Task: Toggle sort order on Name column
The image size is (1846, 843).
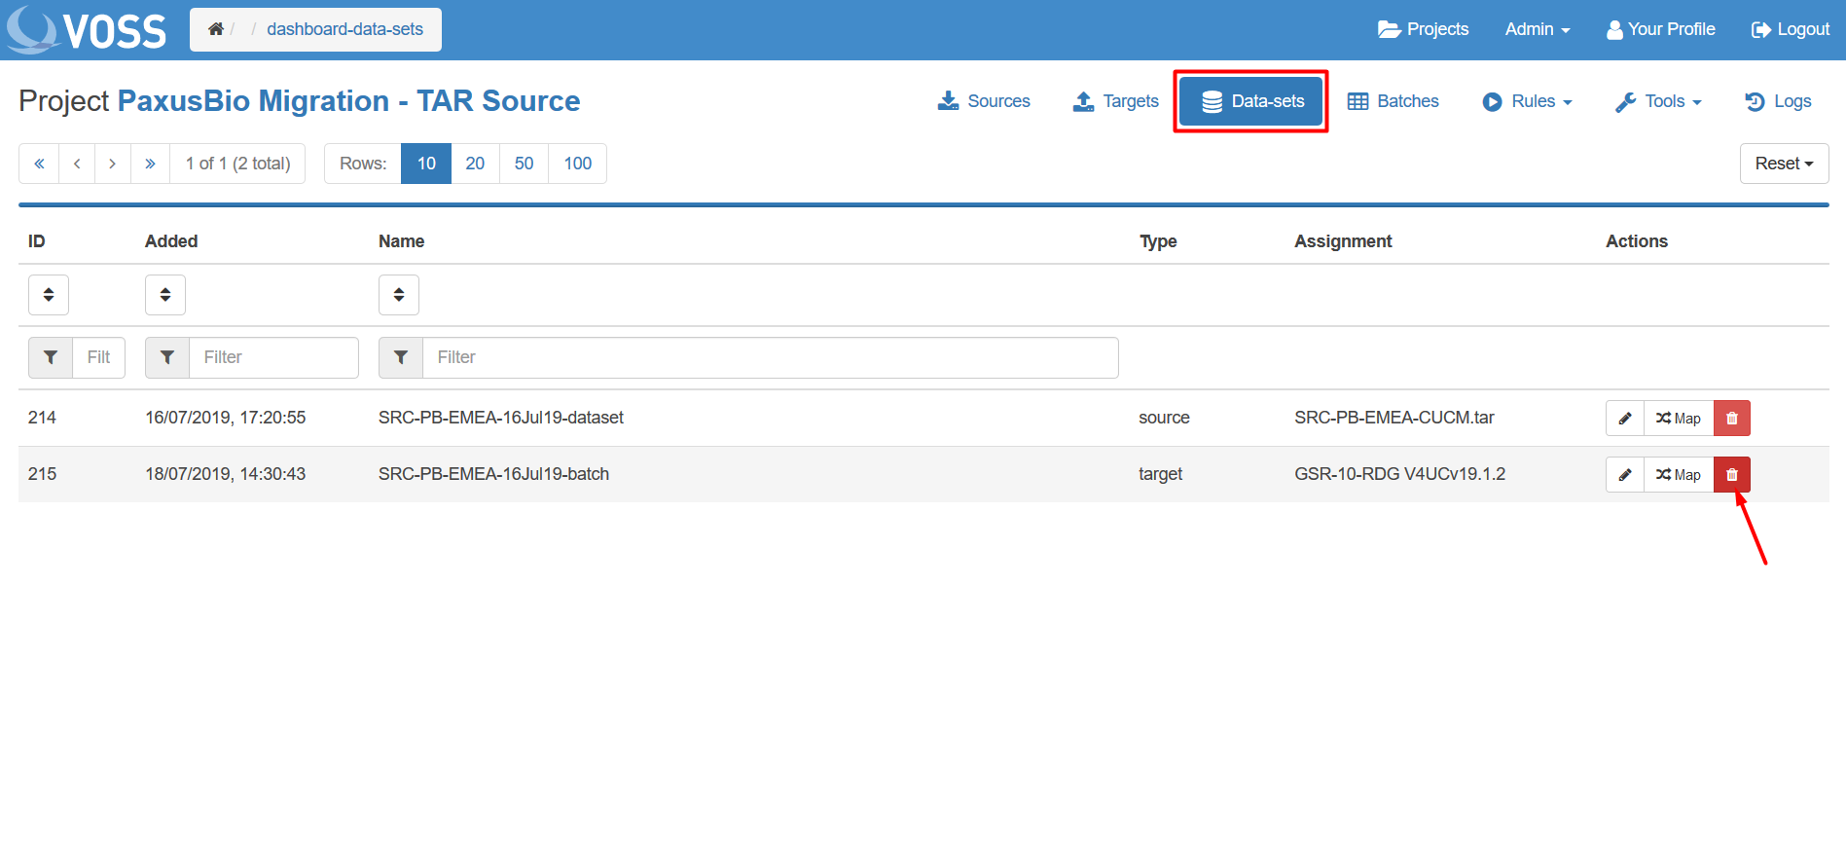Action: [399, 295]
